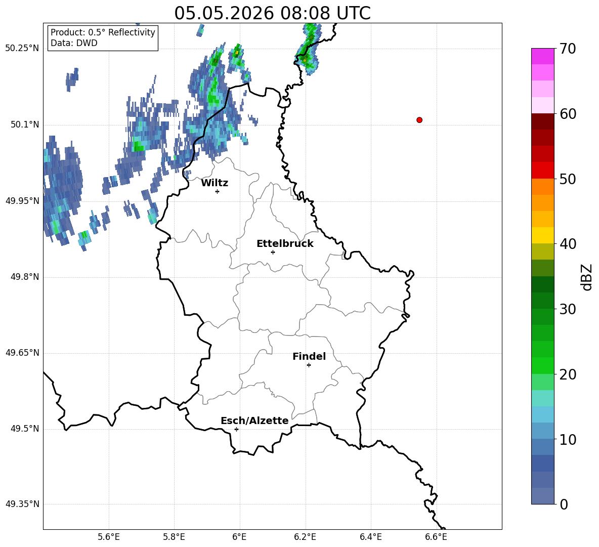Viewport: 599px width, 547px height.
Task: Click the Findel station cross marker
Action: click(x=309, y=365)
